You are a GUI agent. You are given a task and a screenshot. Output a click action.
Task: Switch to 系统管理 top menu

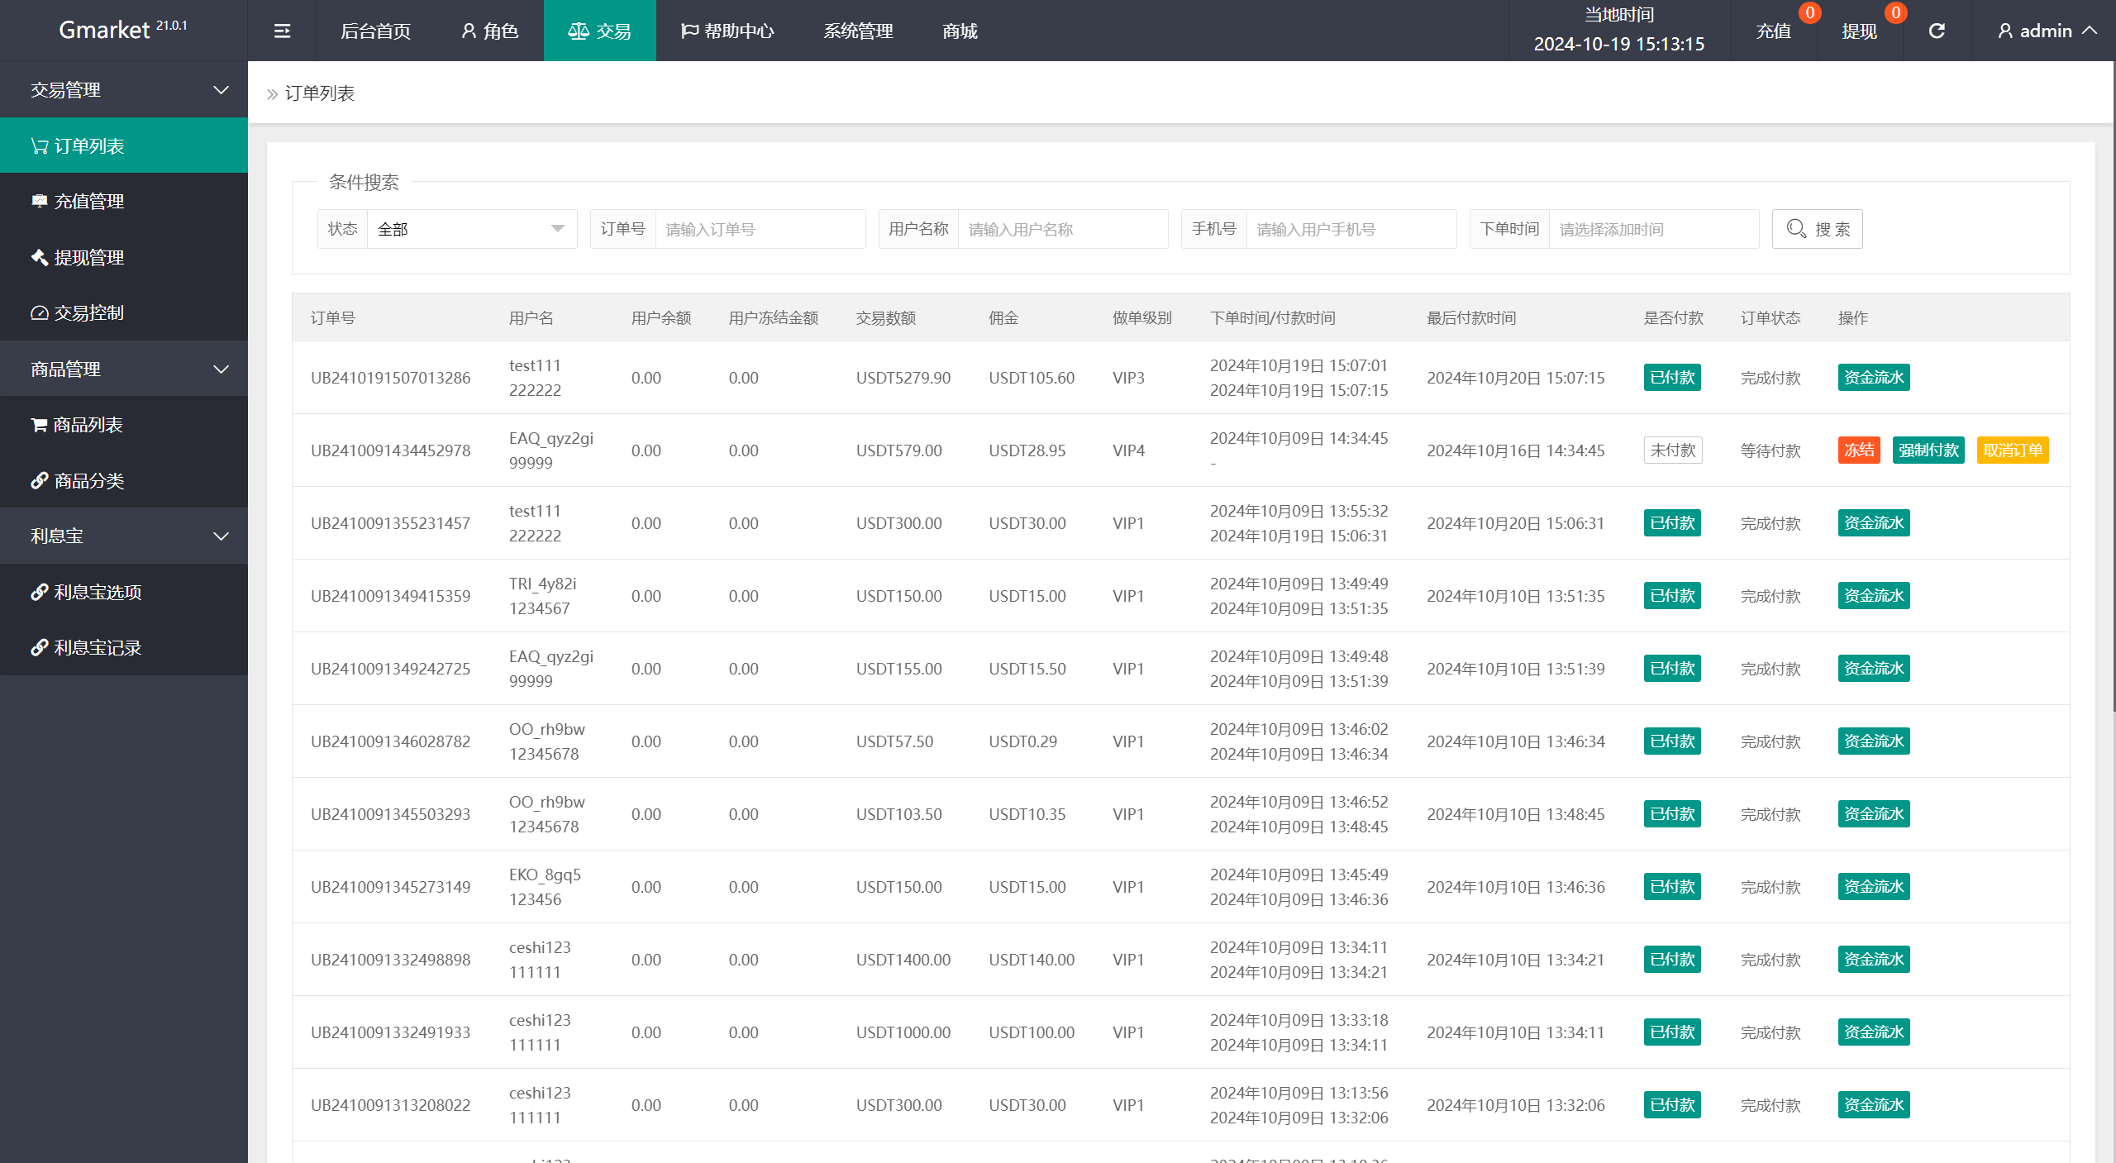tap(858, 31)
